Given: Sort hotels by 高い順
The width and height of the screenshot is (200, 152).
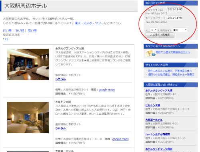Looking at the screenshot, I should [x=32, y=30].
